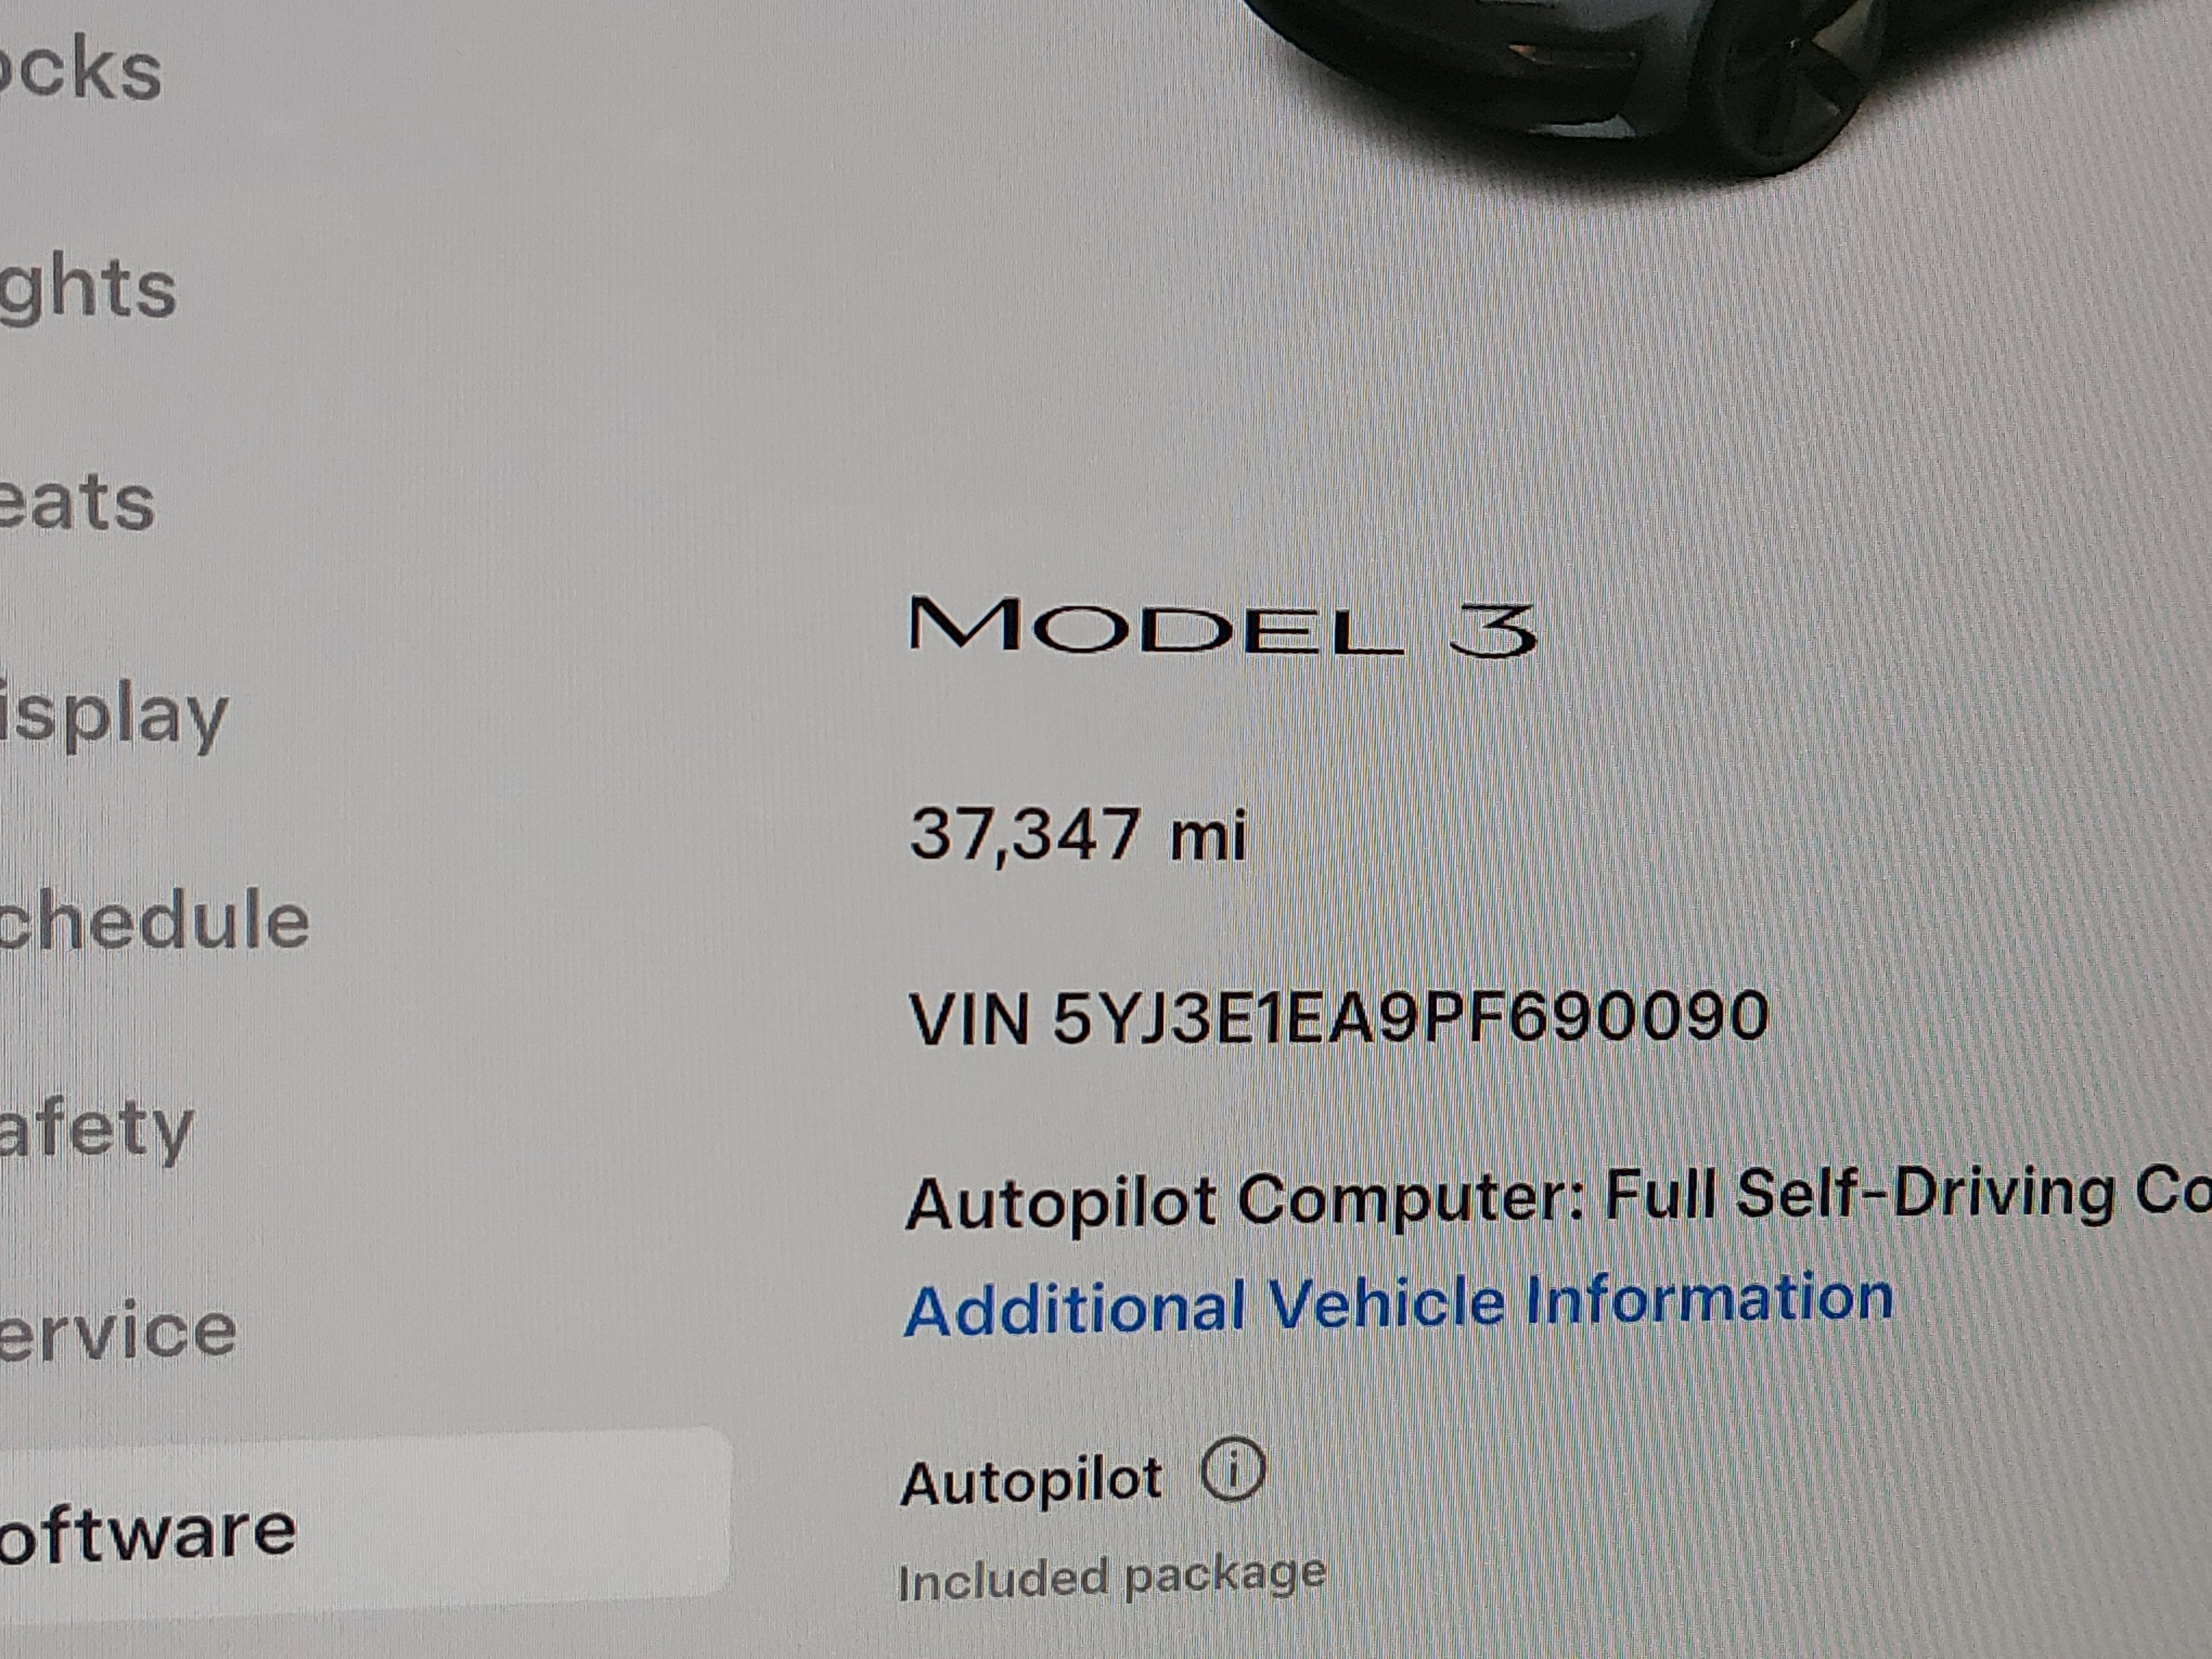
Task: Open Additional Vehicle Information link
Action: click(x=1398, y=1305)
